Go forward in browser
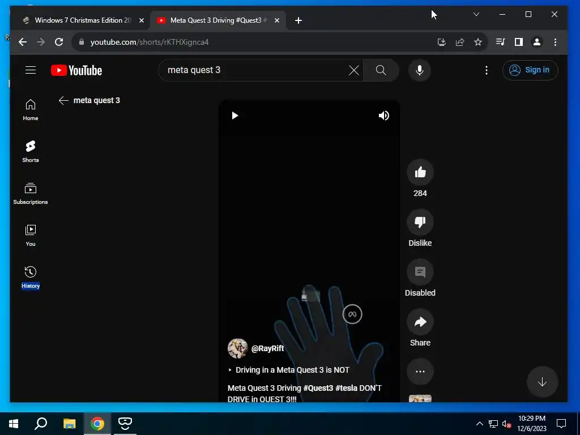 pyautogui.click(x=41, y=42)
